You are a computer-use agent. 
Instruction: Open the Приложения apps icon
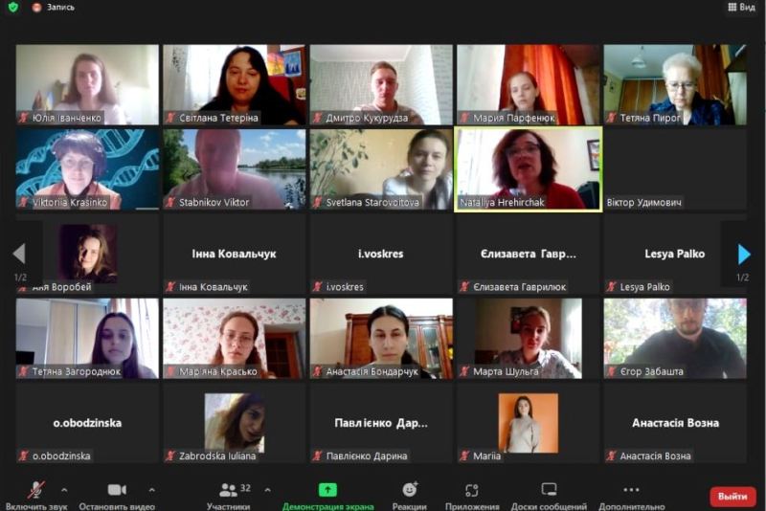point(472,490)
